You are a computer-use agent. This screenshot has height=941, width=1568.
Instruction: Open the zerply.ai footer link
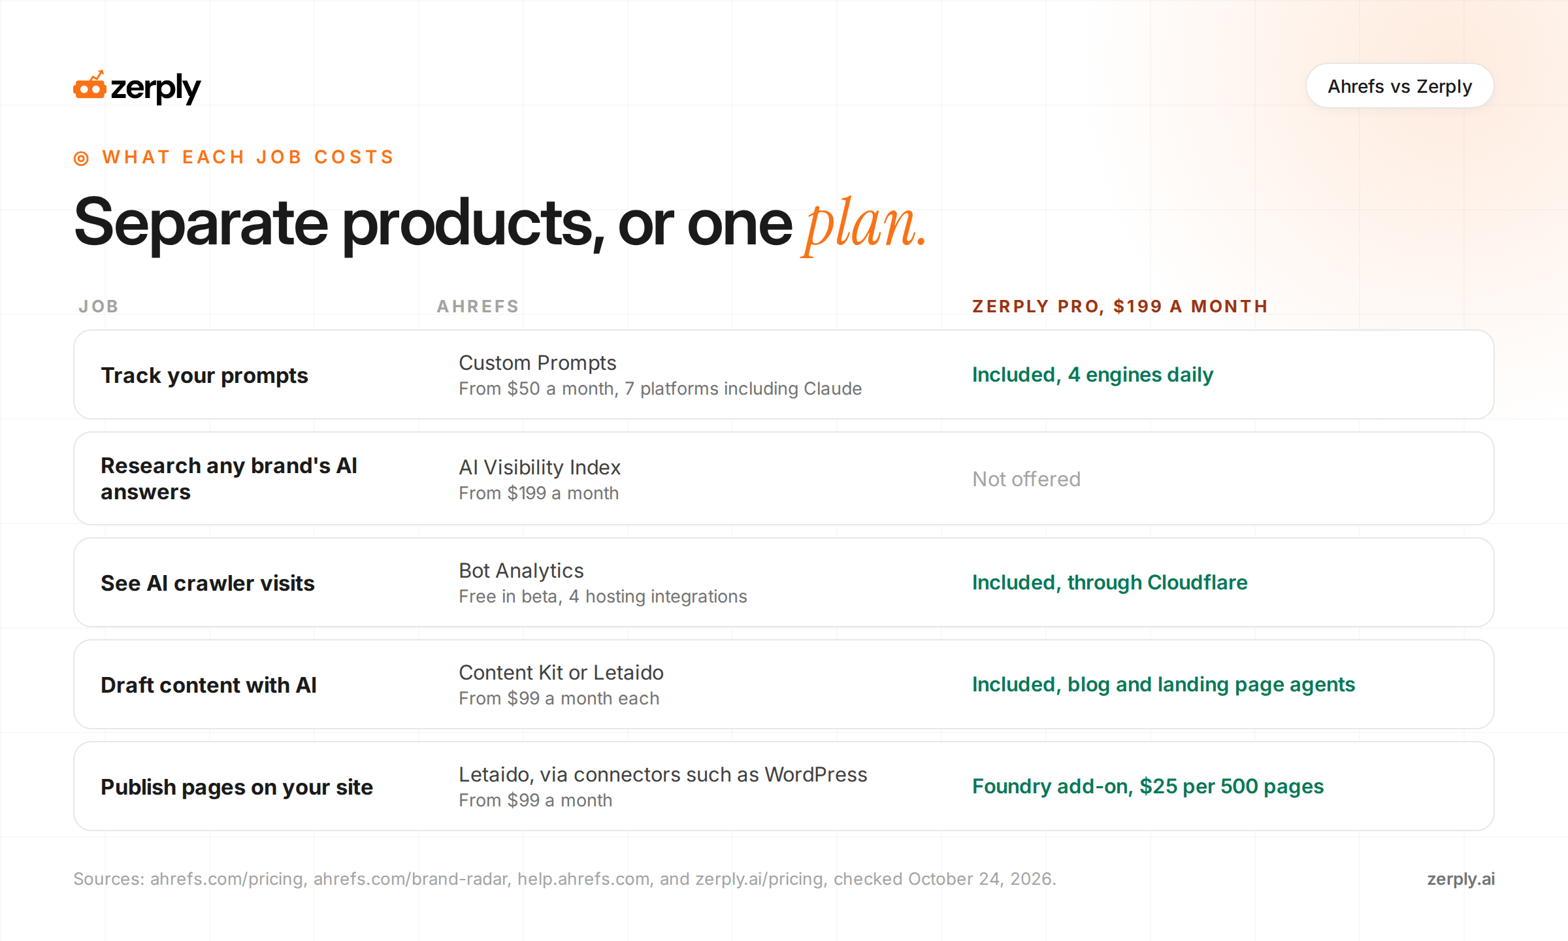pyautogui.click(x=1461, y=879)
